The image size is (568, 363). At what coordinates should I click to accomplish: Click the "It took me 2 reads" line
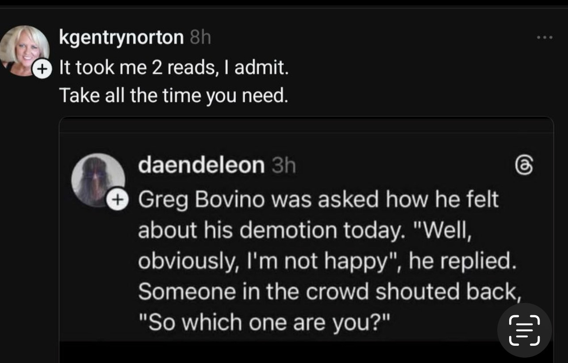173,68
